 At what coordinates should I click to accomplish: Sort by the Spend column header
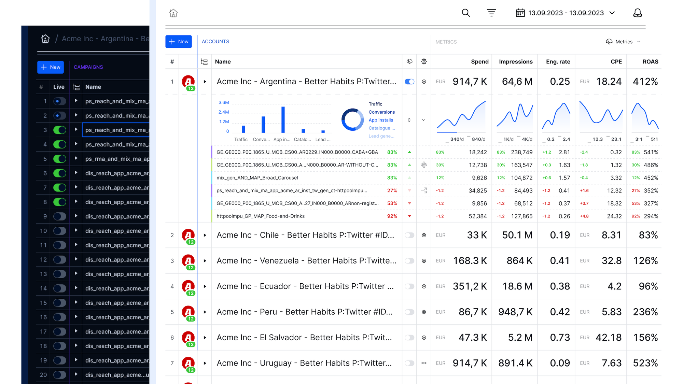pyautogui.click(x=480, y=62)
